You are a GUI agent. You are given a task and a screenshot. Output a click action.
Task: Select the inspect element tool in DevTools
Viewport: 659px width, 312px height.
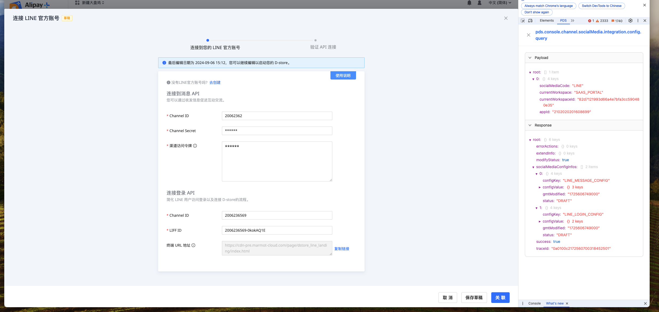(x=522, y=21)
